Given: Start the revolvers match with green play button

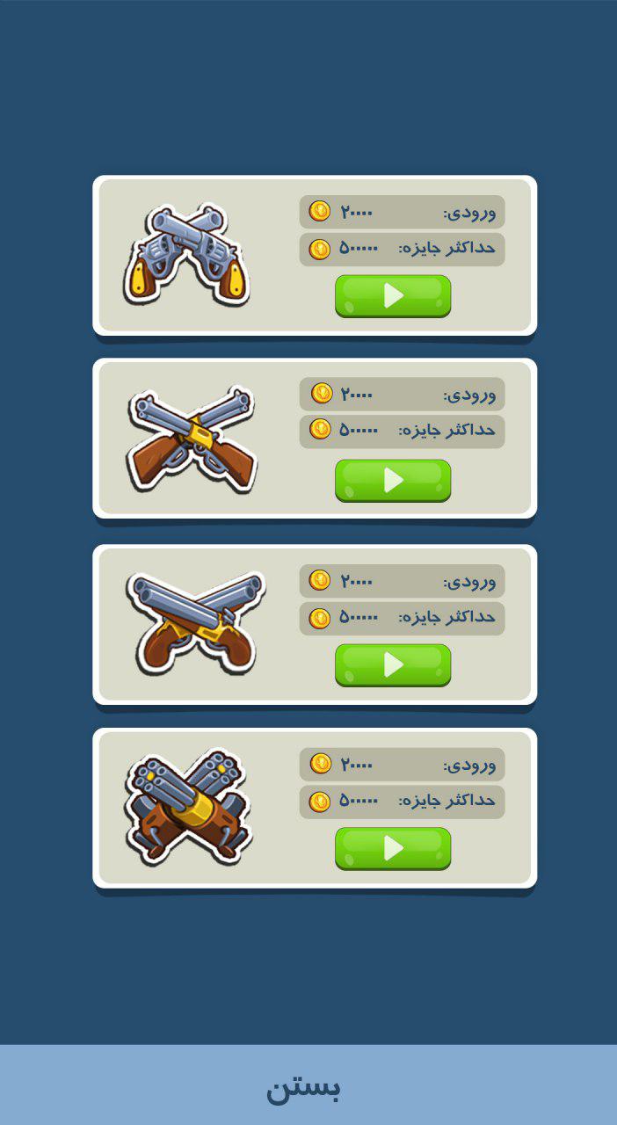Looking at the screenshot, I should point(393,296).
